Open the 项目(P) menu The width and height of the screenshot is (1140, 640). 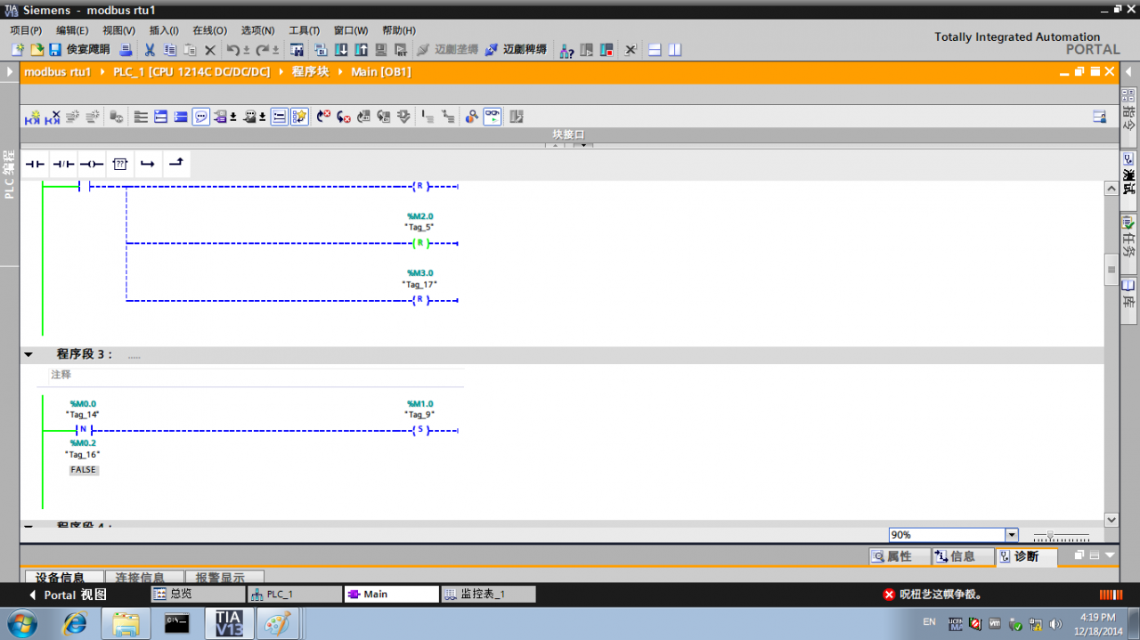click(x=26, y=30)
